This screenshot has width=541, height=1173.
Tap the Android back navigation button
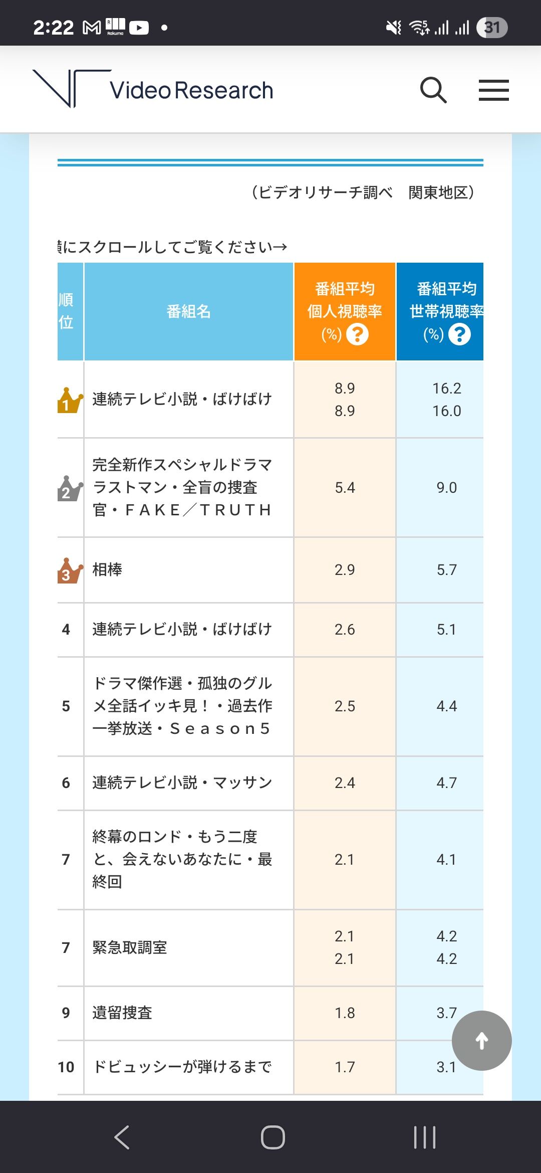122,1137
